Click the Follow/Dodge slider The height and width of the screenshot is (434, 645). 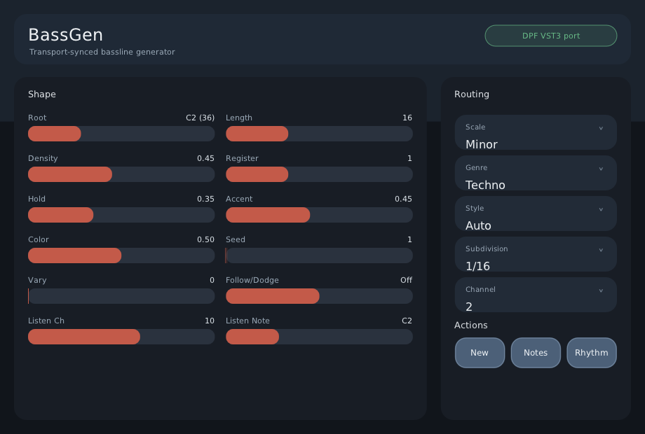click(x=319, y=297)
